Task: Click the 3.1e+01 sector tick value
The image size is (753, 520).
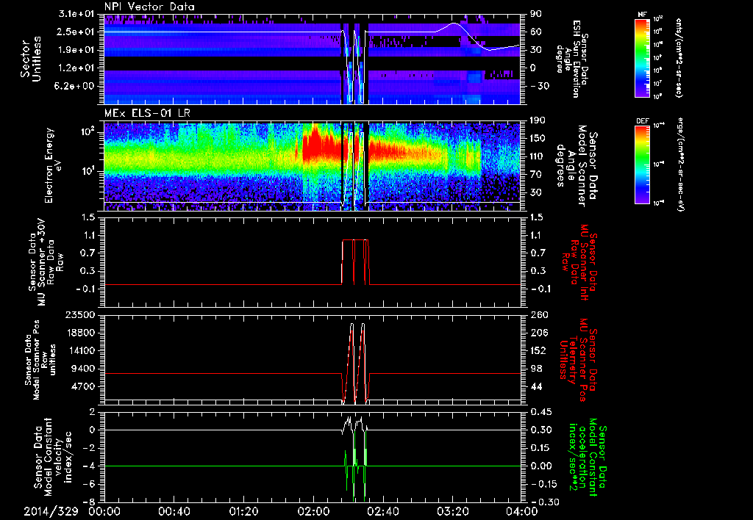Action: (x=78, y=14)
